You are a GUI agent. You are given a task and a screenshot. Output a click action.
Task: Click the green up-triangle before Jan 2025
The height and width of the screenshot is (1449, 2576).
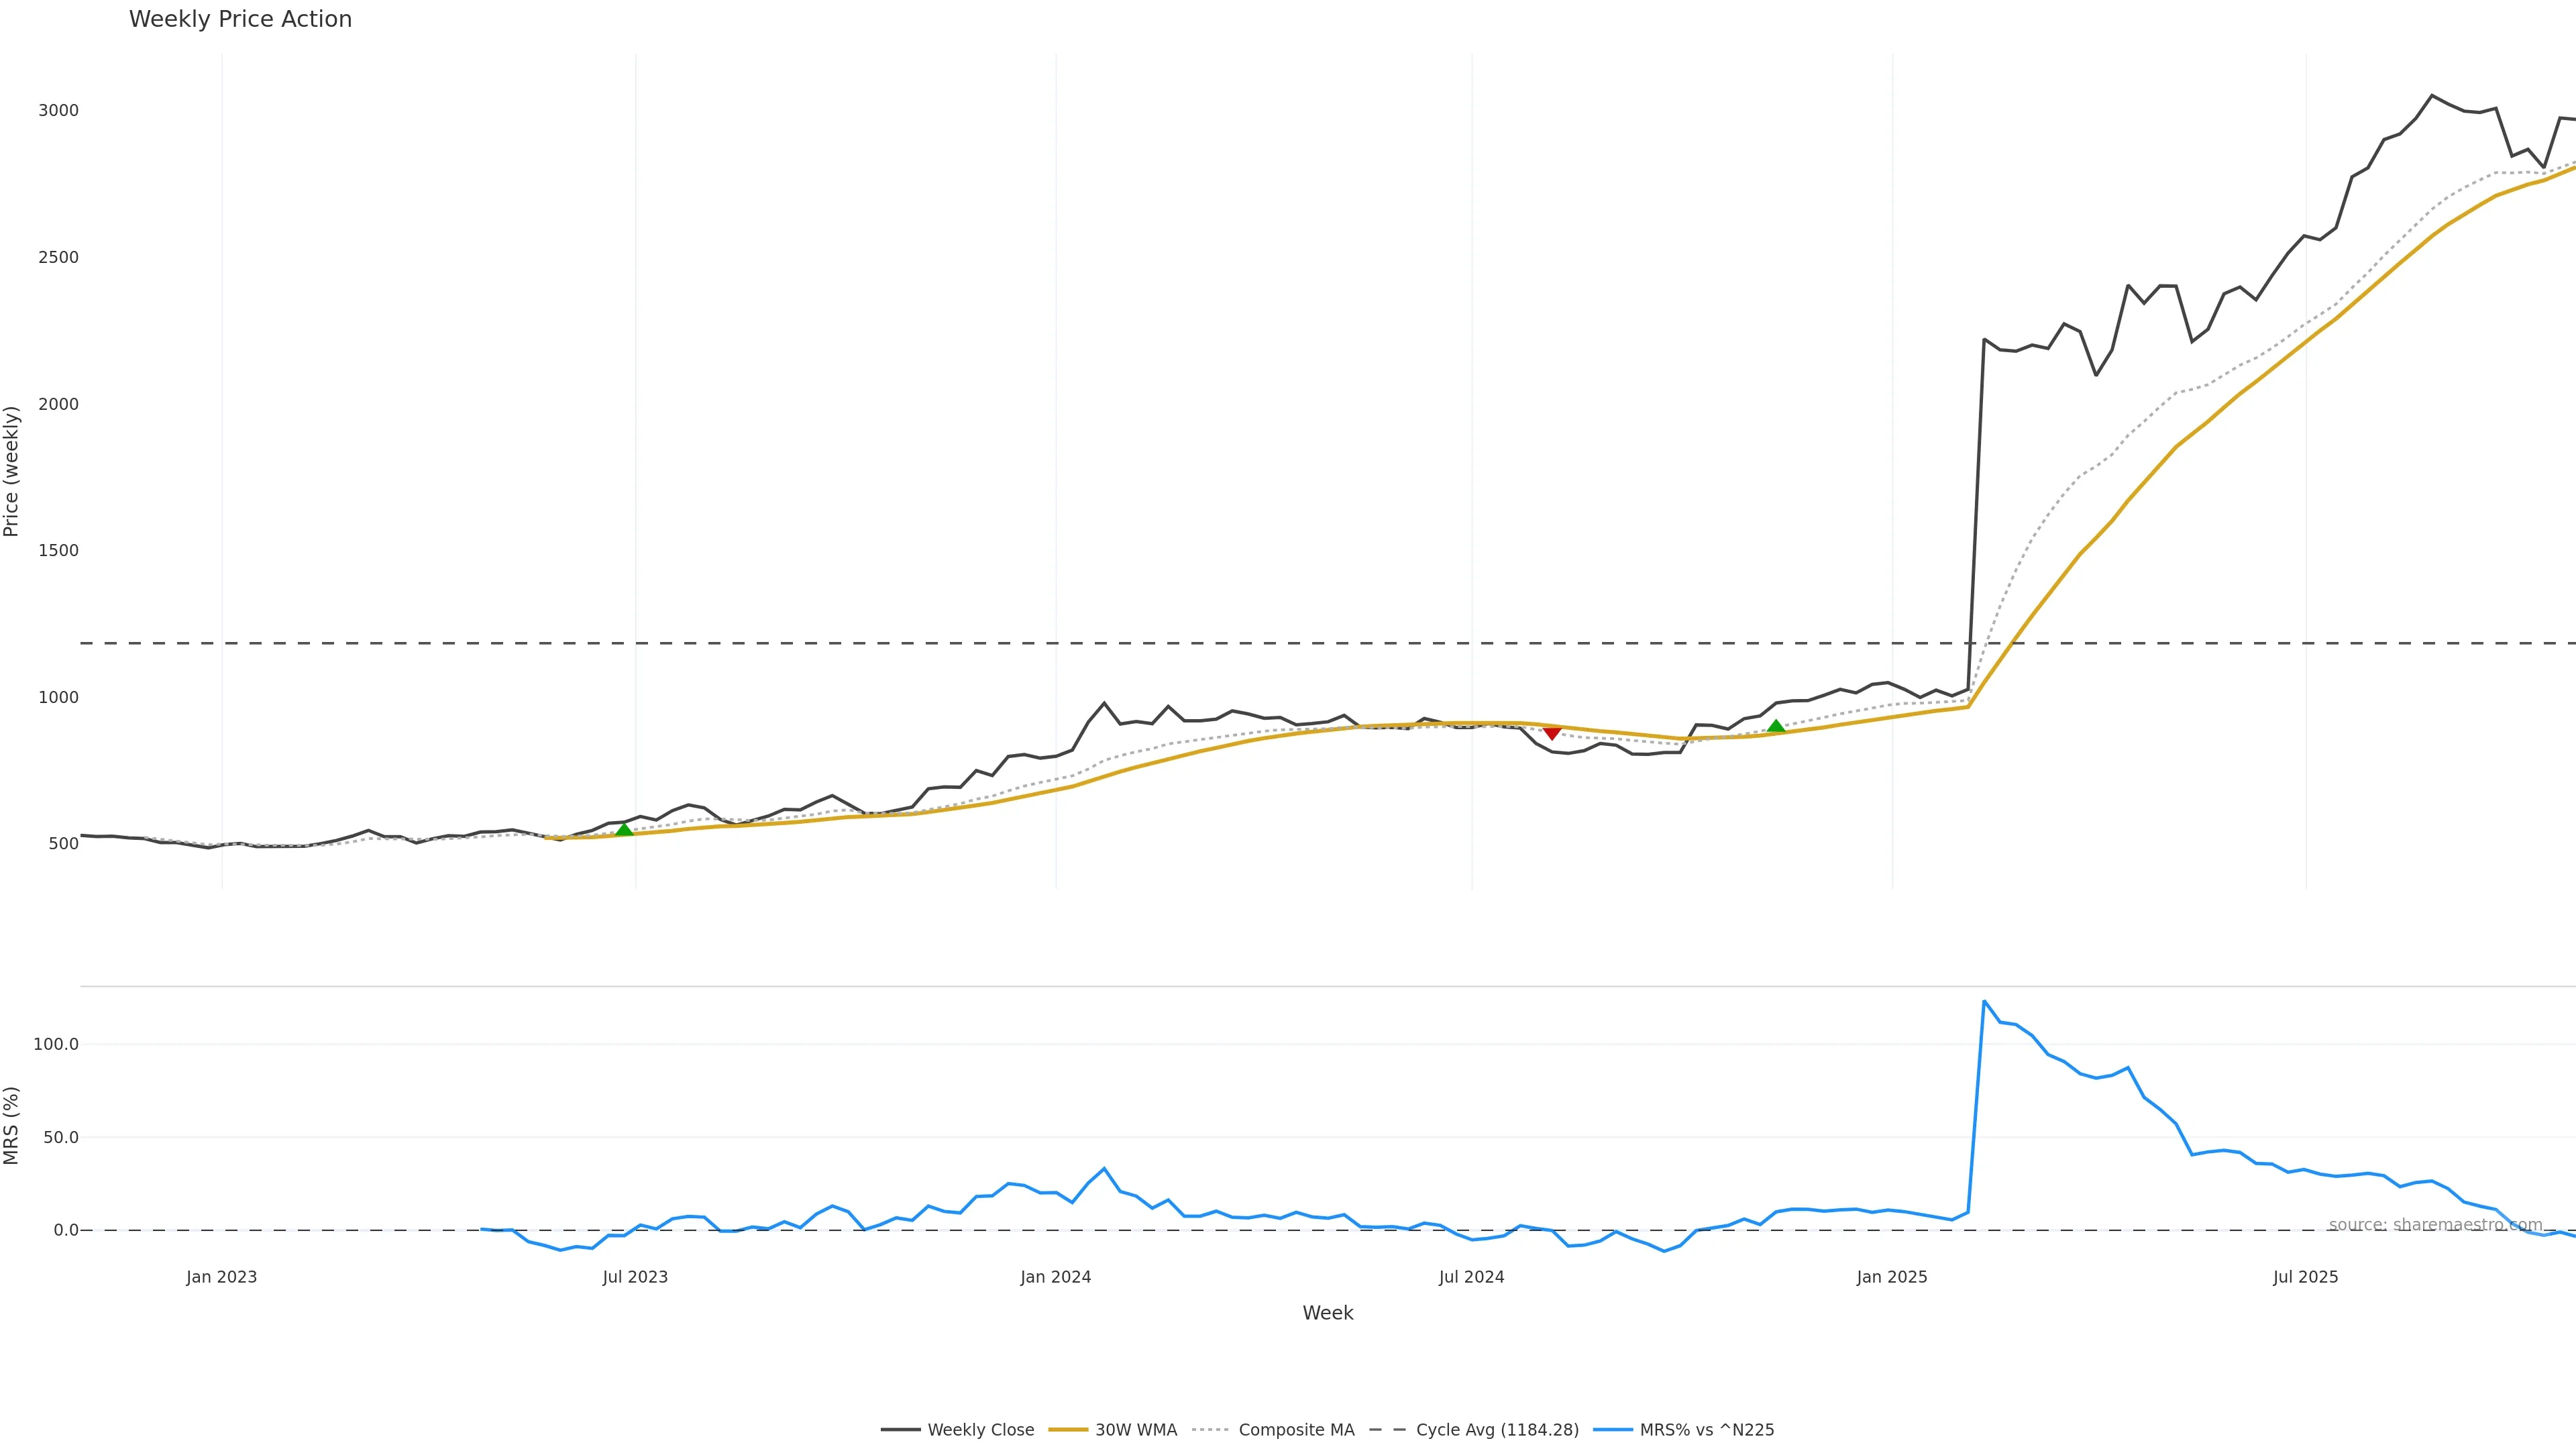click(1776, 727)
